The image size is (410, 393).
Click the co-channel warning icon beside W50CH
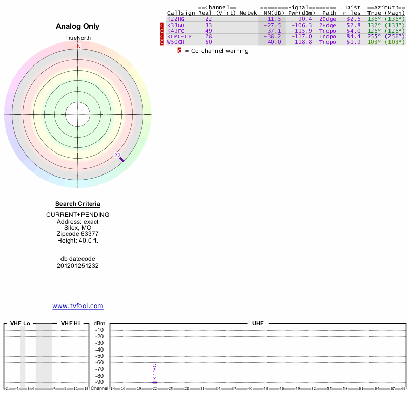coord(162,42)
